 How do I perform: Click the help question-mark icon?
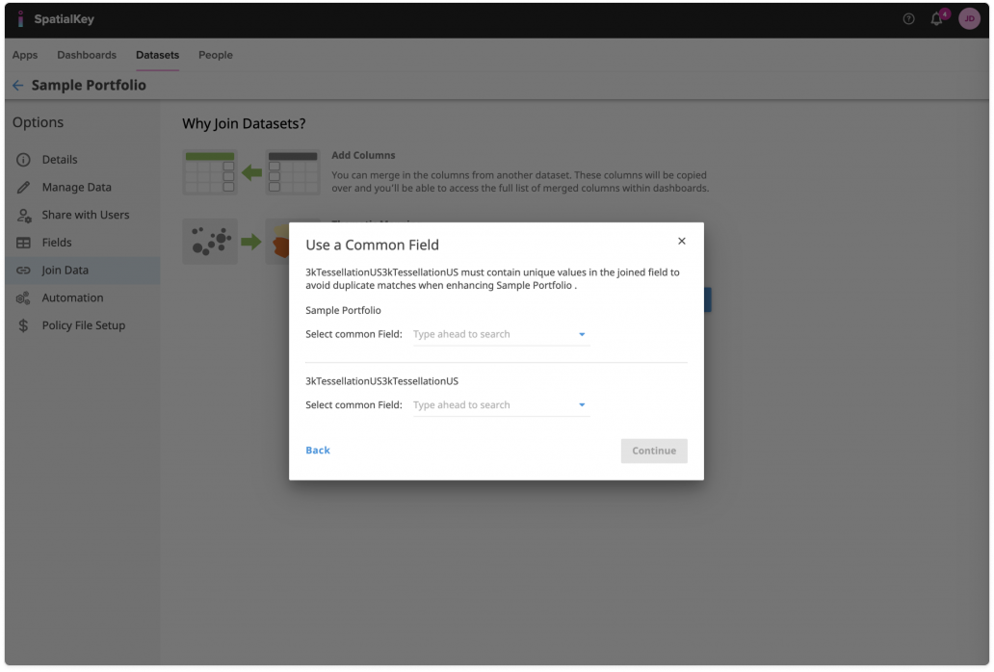pos(906,18)
